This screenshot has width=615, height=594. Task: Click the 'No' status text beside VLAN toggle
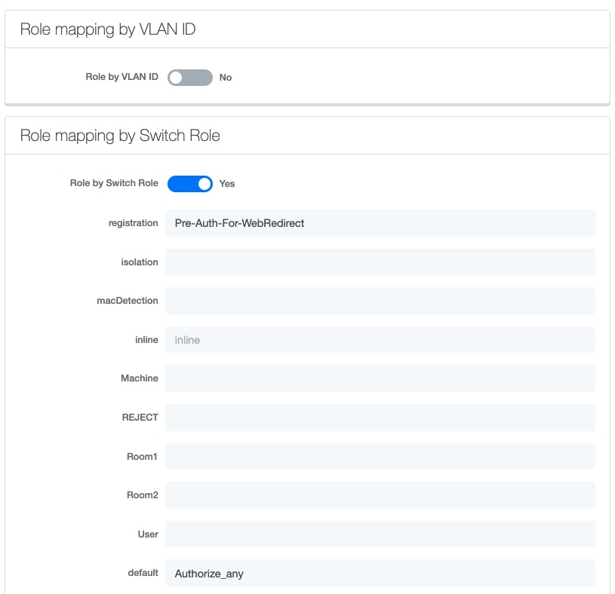[x=225, y=78]
